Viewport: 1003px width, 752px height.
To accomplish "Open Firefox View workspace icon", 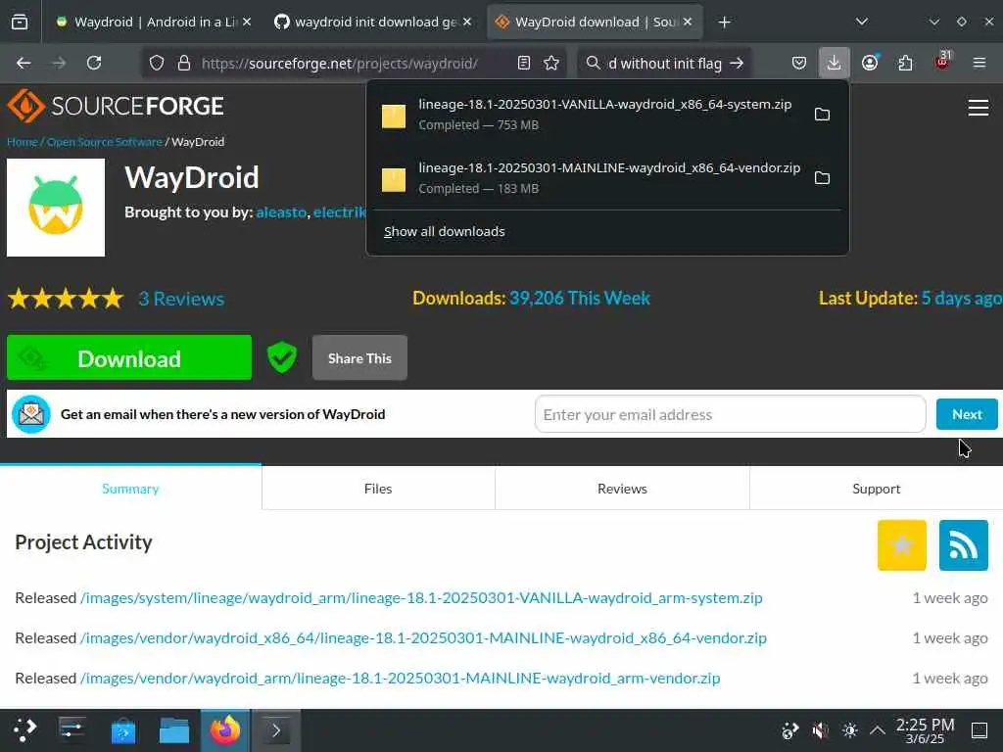I will 20,23.
